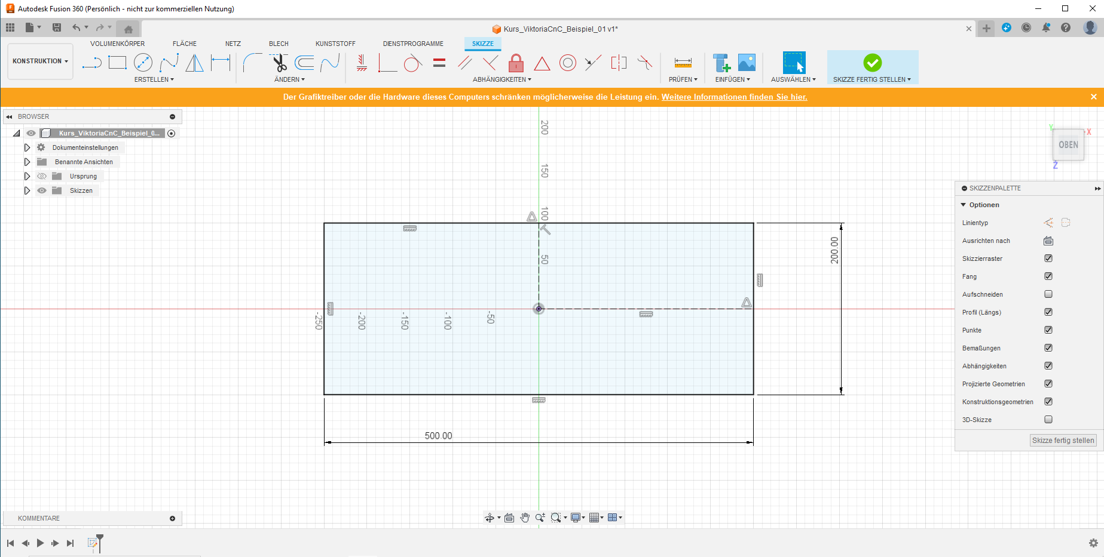
Task: Select the circle sketch tool
Action: point(143,63)
